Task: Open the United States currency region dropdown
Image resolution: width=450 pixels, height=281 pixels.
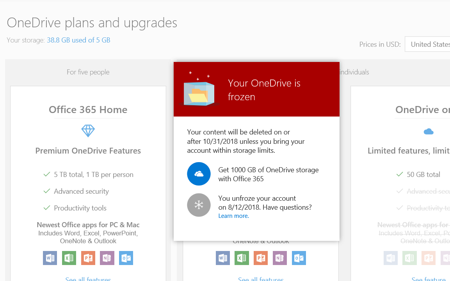Action: click(x=427, y=44)
